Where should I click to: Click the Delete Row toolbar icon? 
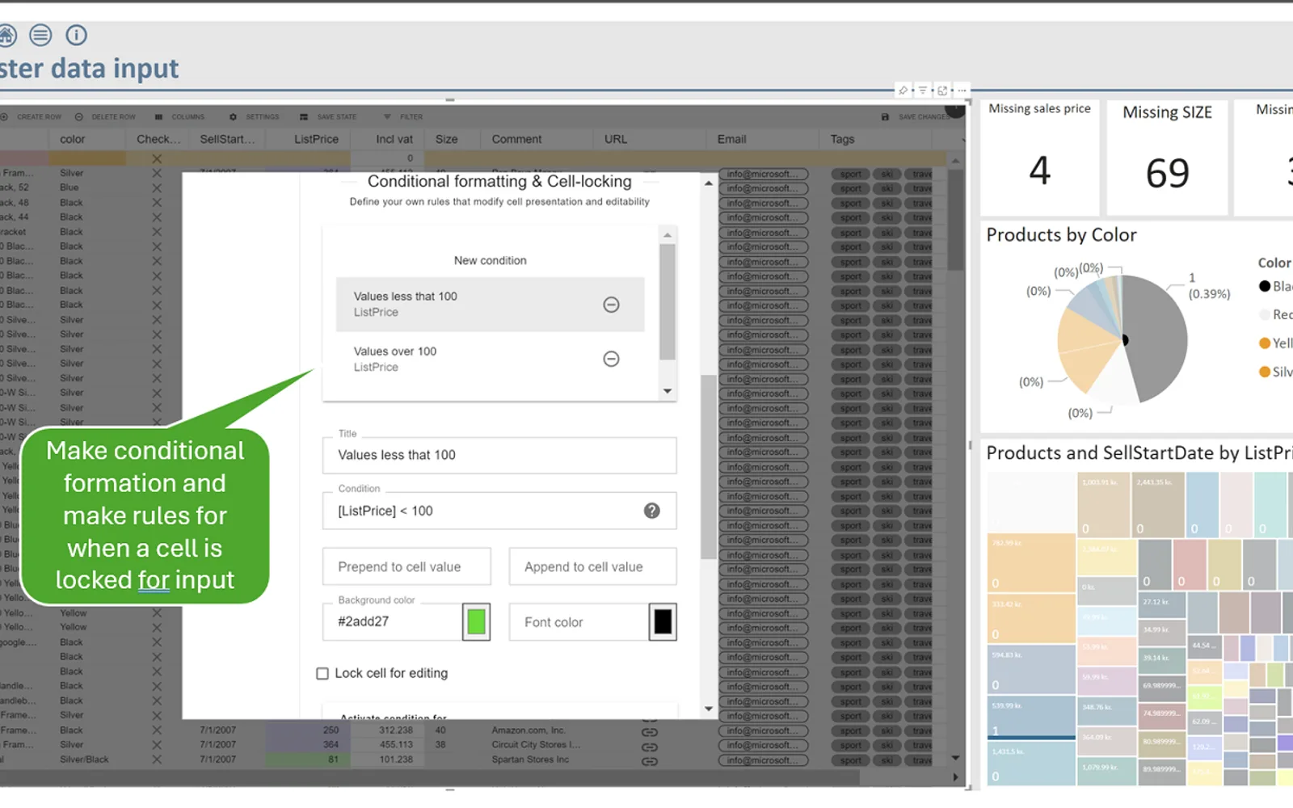click(79, 117)
